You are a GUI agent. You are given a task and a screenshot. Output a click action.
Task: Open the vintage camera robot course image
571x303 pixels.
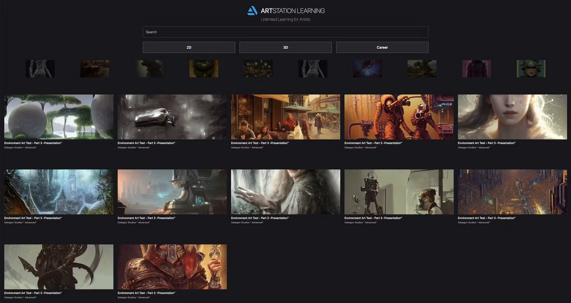(x=399, y=192)
